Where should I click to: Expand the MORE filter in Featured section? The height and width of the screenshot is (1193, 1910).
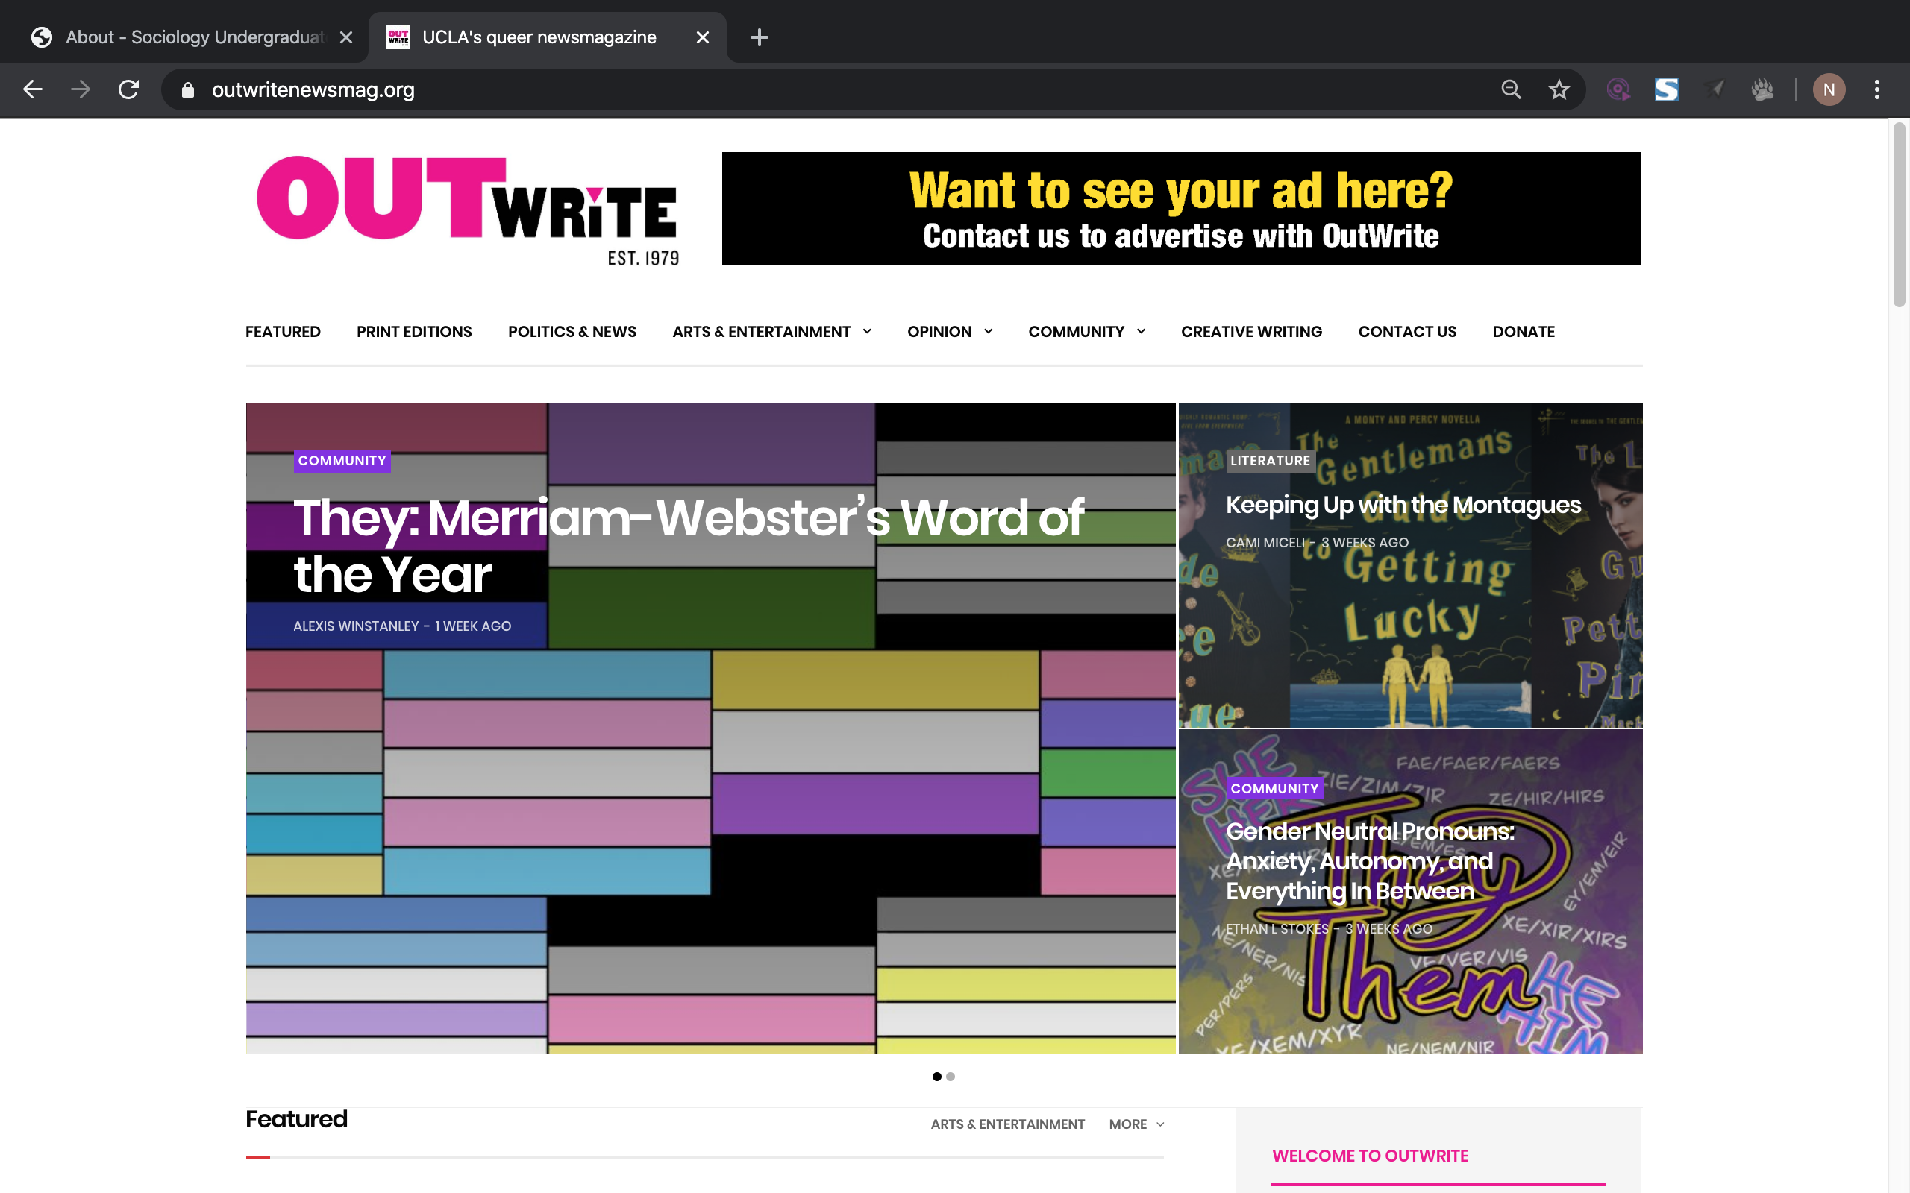1136,1124
